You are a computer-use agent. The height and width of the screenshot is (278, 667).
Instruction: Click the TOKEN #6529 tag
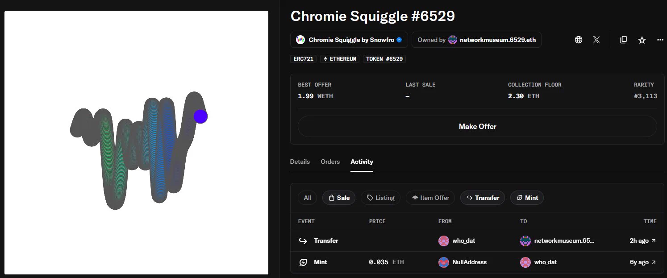coord(384,59)
